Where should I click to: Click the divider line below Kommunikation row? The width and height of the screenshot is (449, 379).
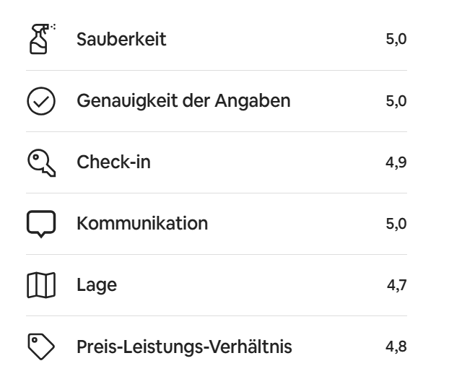217,254
